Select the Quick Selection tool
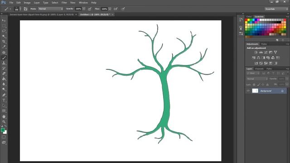The image size is (290, 163). 4,36
